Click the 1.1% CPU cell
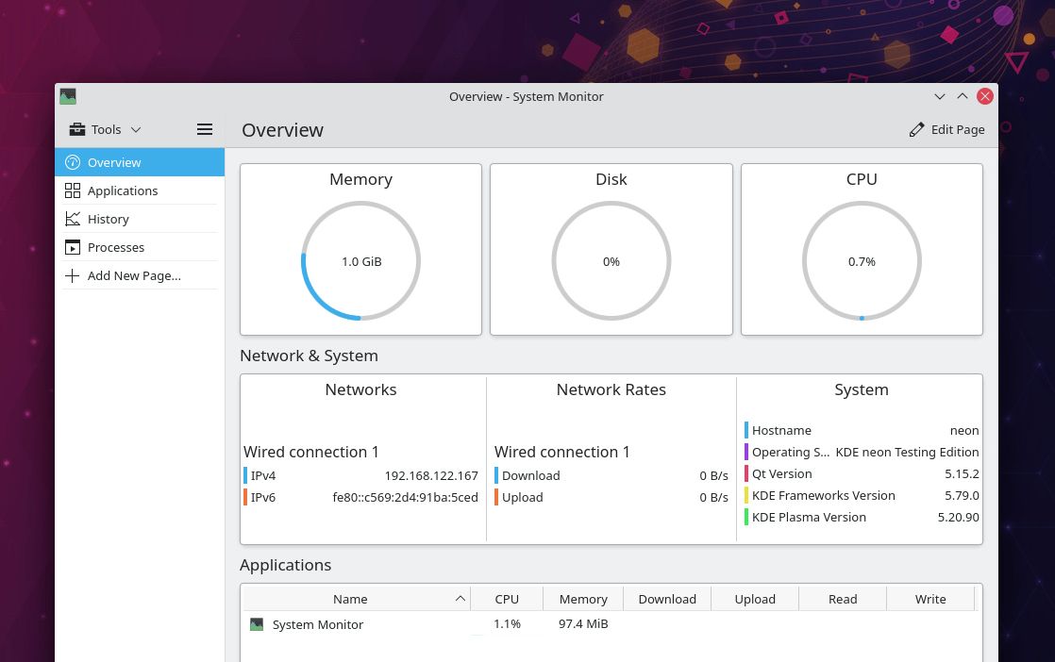The image size is (1055, 662). (507, 623)
